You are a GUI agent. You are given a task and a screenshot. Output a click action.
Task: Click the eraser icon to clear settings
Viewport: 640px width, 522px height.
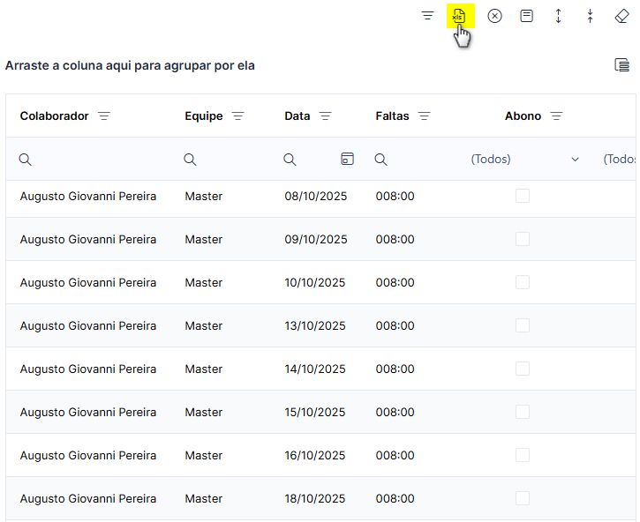pyautogui.click(x=622, y=16)
